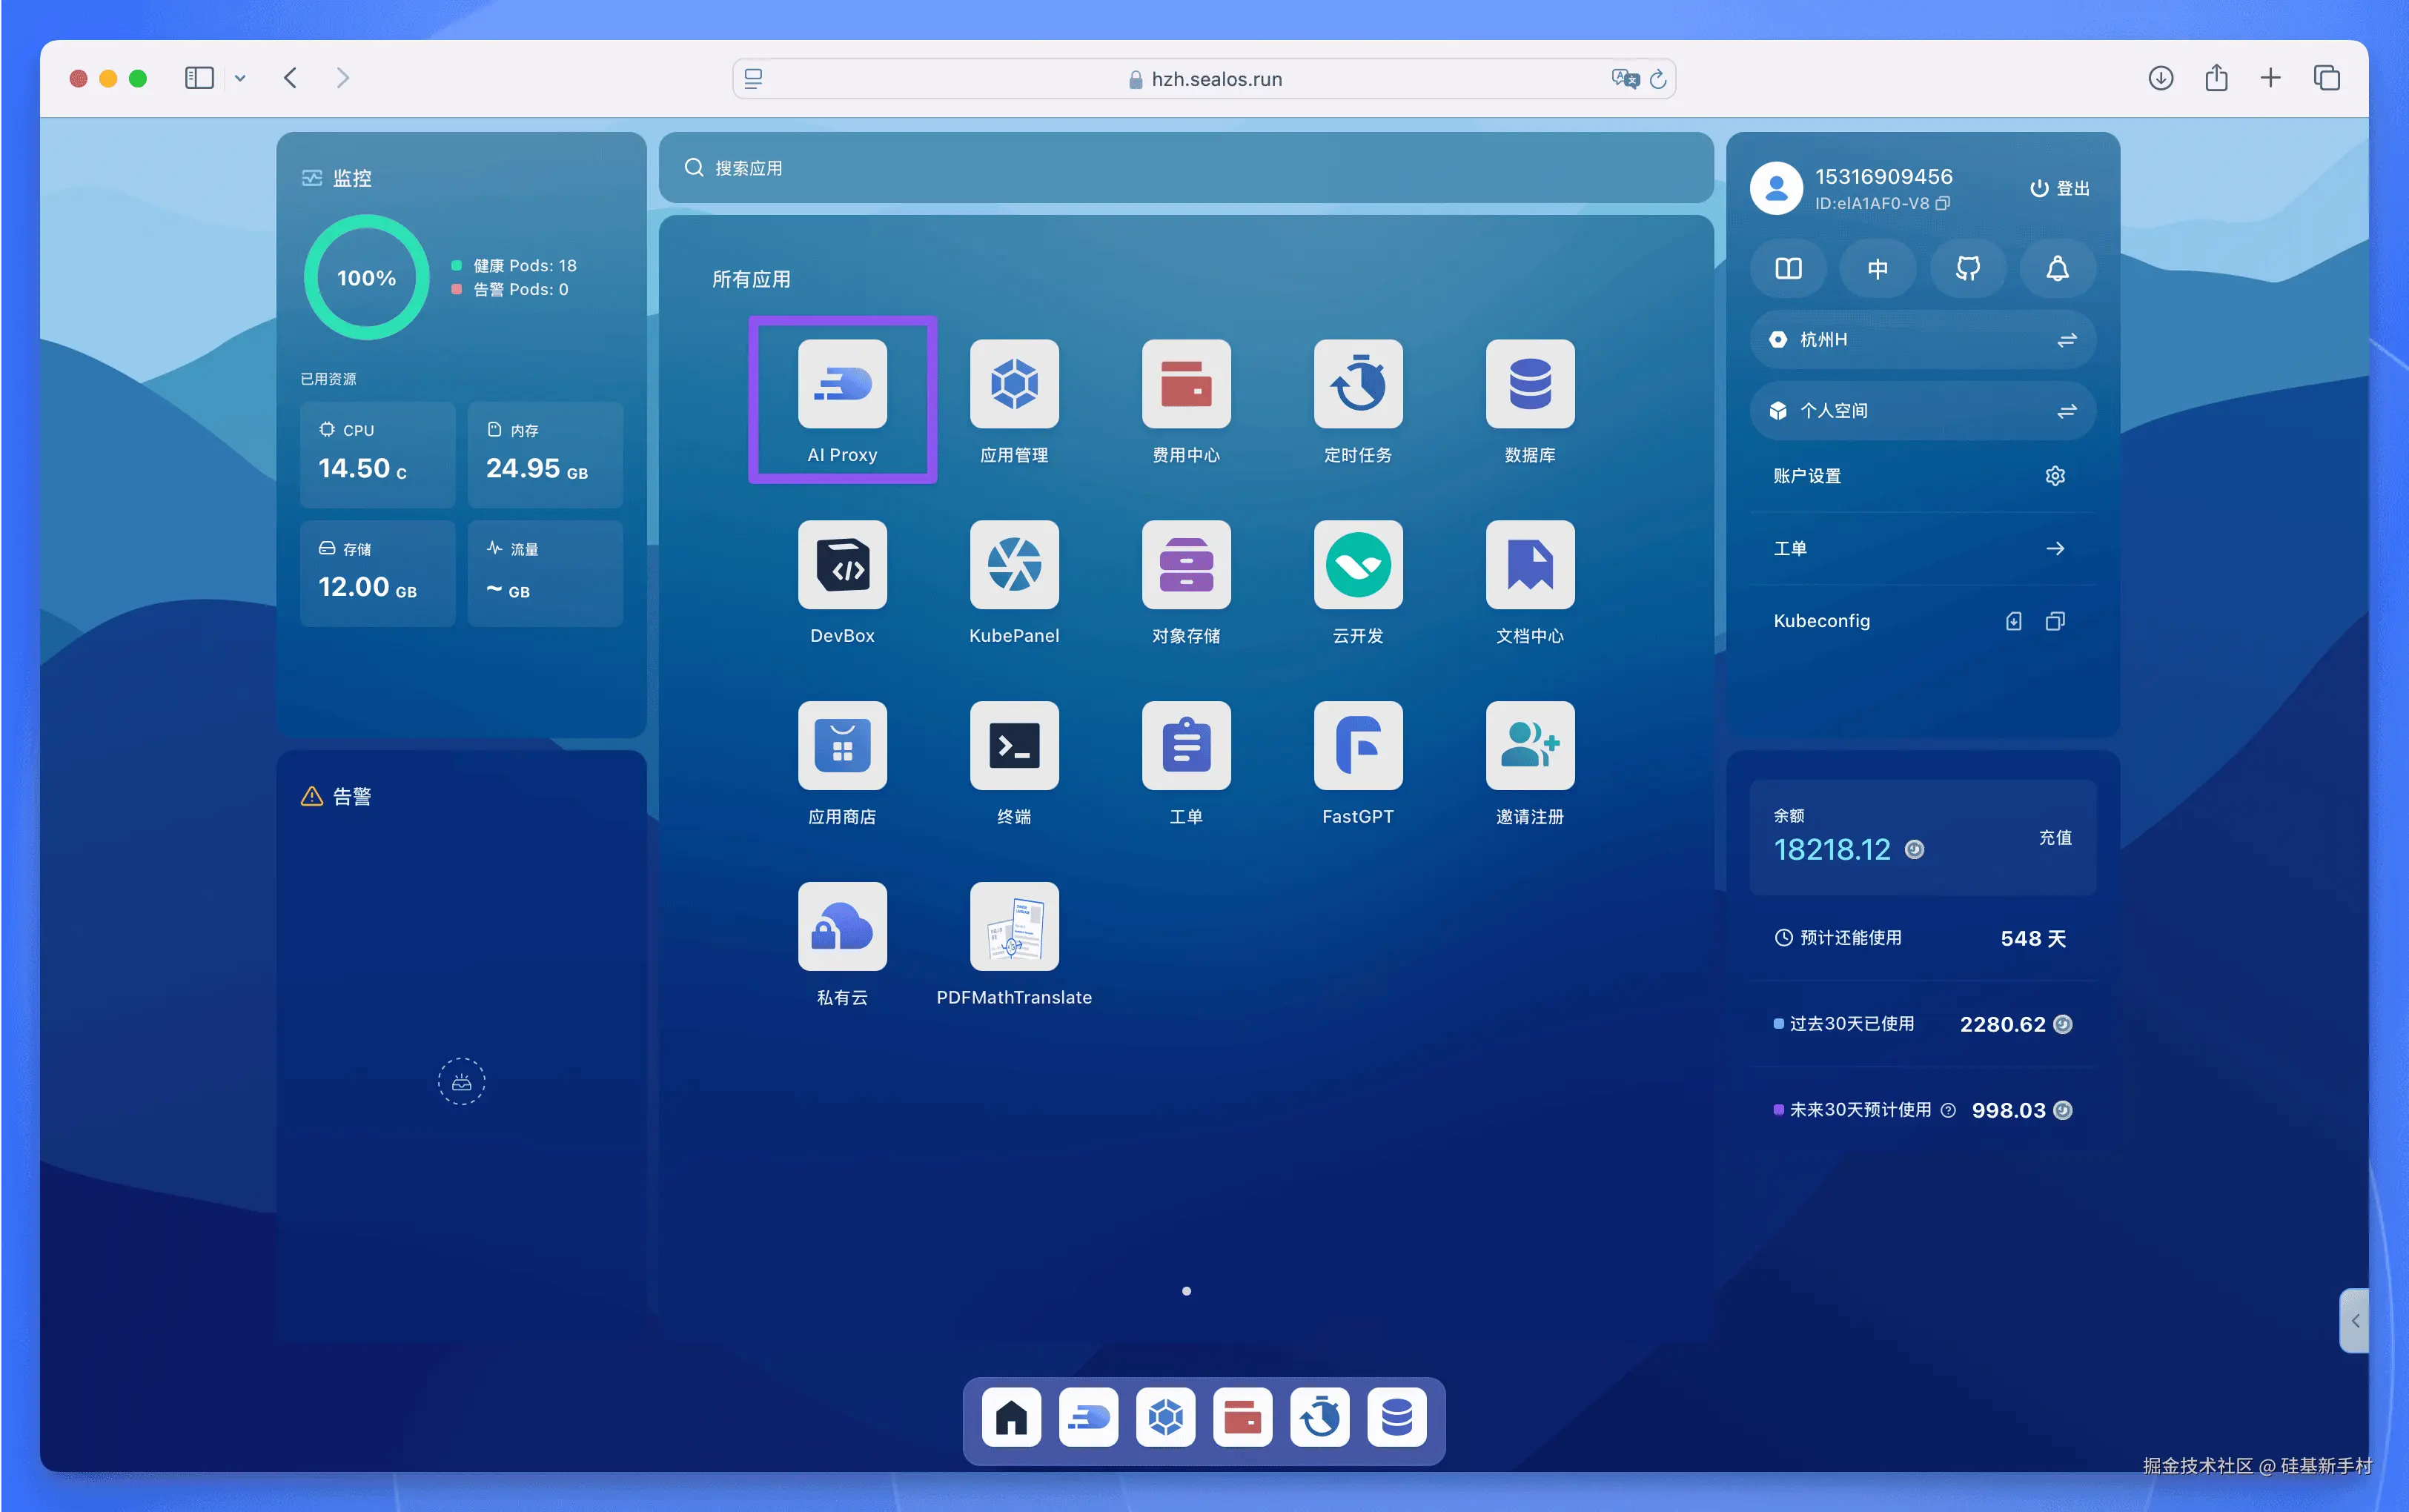Click the database icon in the dock

point(1396,1417)
